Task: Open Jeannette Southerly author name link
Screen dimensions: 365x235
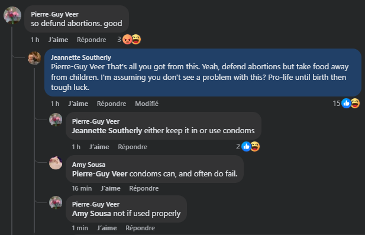Action: coord(81,57)
